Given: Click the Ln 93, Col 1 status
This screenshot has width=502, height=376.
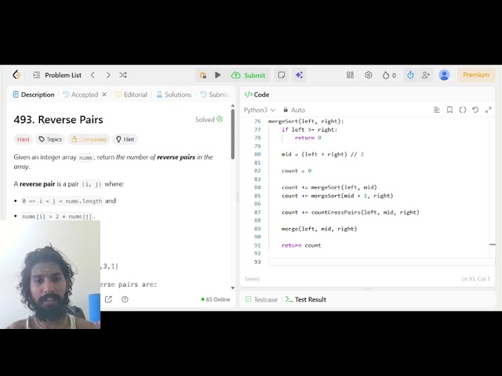Looking at the screenshot, I should (476, 279).
